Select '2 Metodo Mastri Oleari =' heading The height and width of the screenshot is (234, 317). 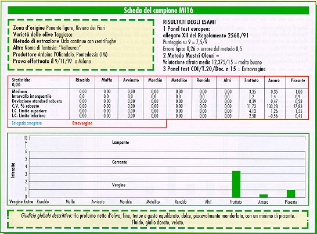[x=191, y=55]
